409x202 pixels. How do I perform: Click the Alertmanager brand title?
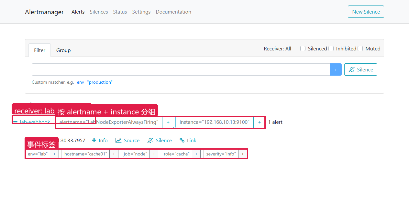click(44, 12)
